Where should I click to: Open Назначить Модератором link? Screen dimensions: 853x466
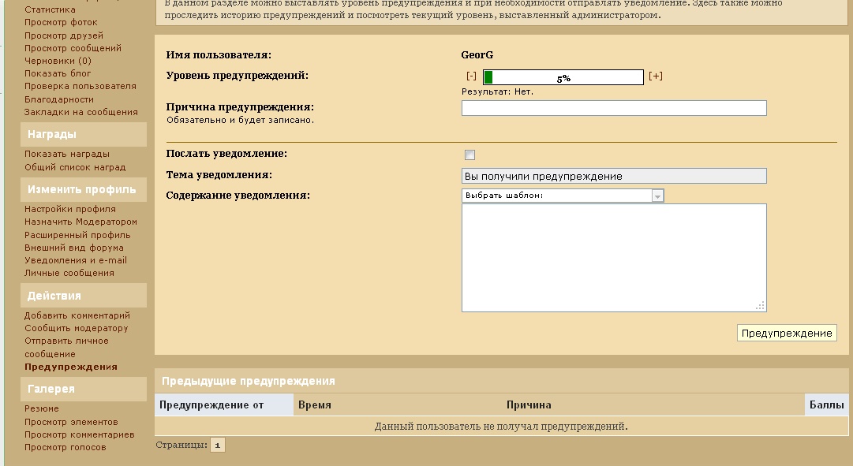(x=80, y=222)
